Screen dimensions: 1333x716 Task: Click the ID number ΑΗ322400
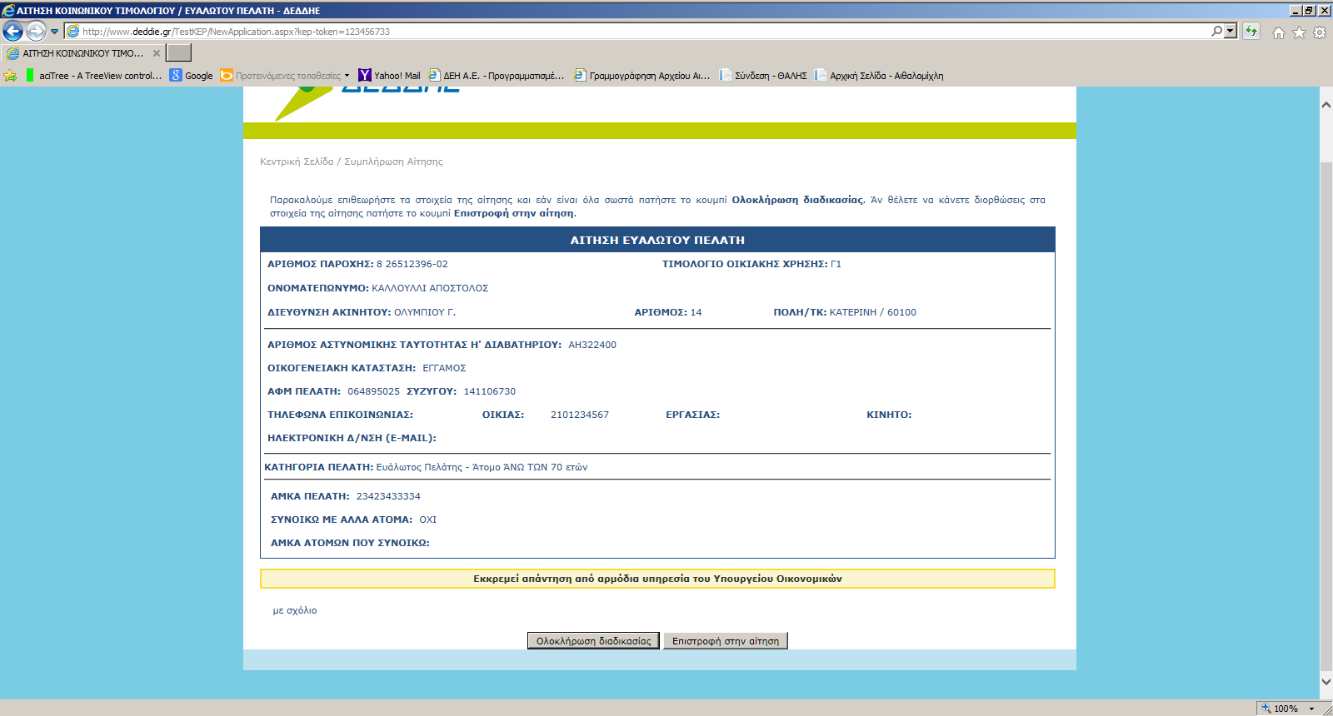coord(592,345)
